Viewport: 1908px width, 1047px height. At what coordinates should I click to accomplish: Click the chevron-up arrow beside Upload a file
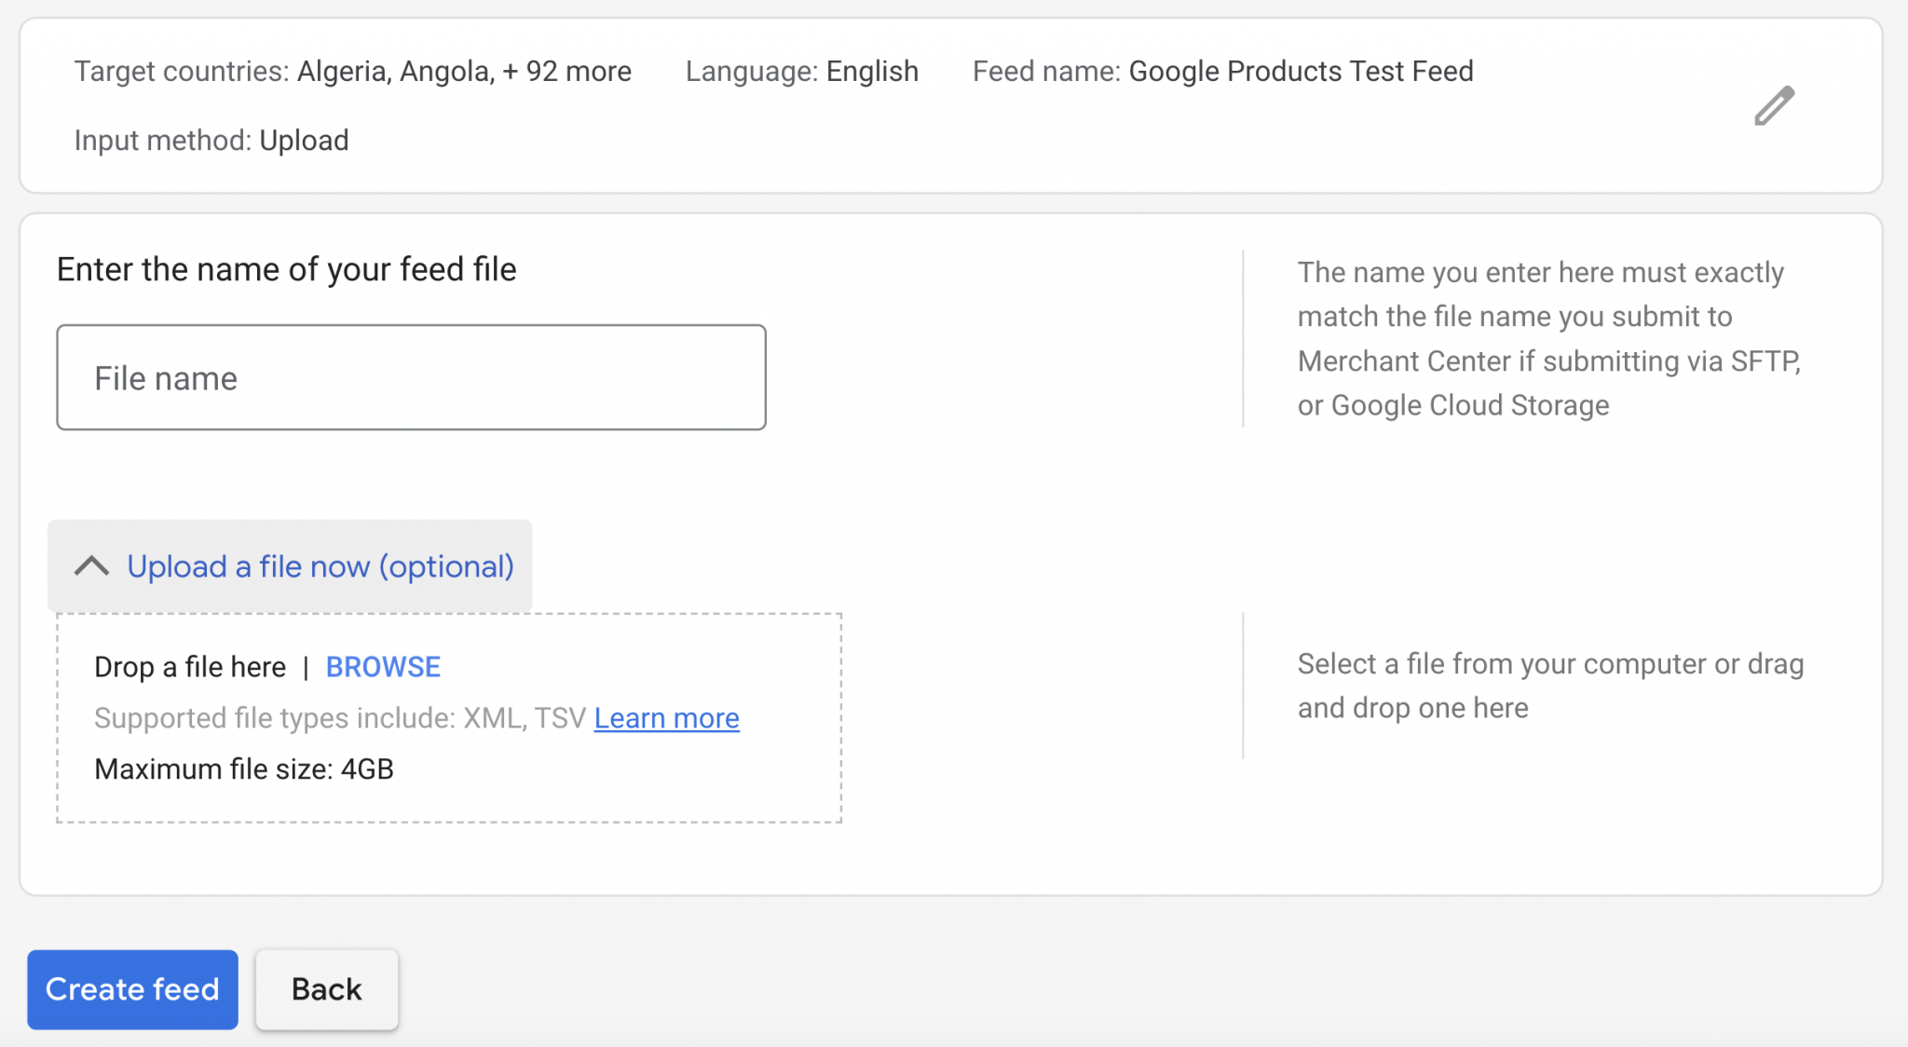click(91, 566)
